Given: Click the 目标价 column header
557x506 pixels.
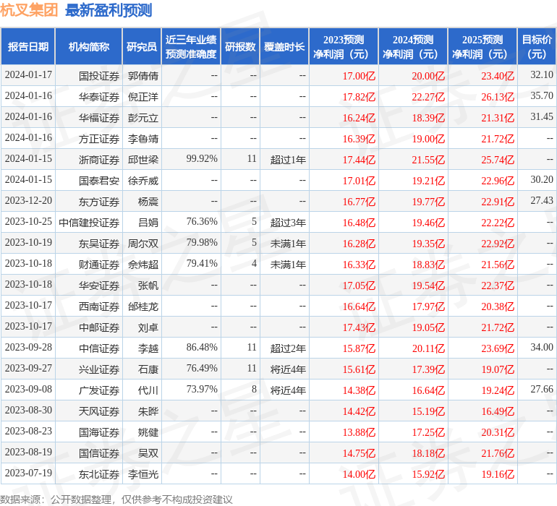Looking at the screenshot, I should coord(537,46).
